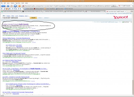The width and height of the screenshot is (134, 97).
Task: Expand the tab list dropdown arrow
Action: click(x=132, y=11)
